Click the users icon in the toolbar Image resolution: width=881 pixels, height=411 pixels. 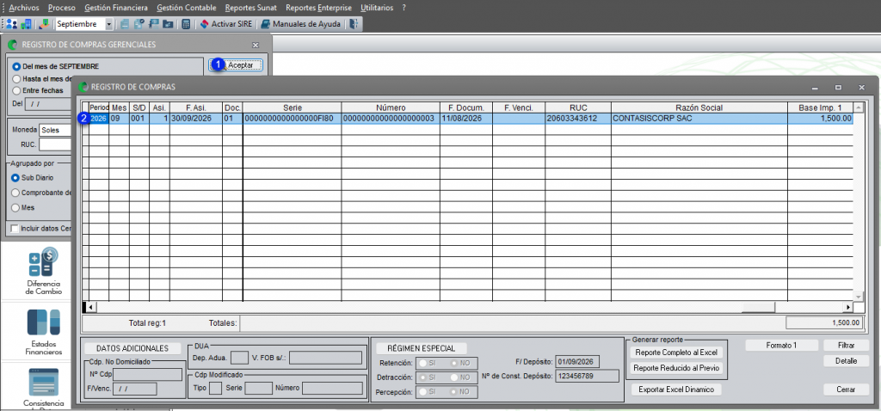click(12, 24)
